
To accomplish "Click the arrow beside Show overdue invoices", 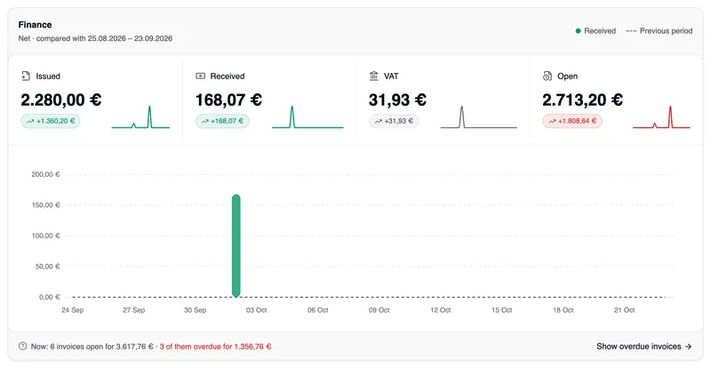I will (688, 346).
